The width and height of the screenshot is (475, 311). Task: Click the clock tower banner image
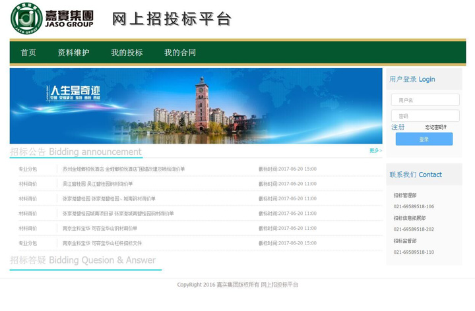(196, 105)
